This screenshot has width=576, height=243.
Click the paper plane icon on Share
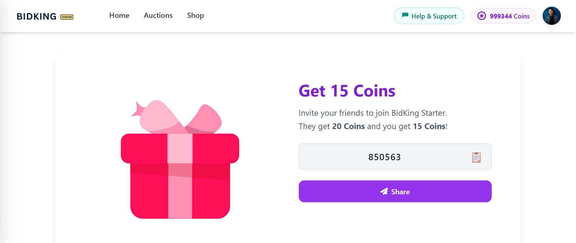click(x=384, y=192)
